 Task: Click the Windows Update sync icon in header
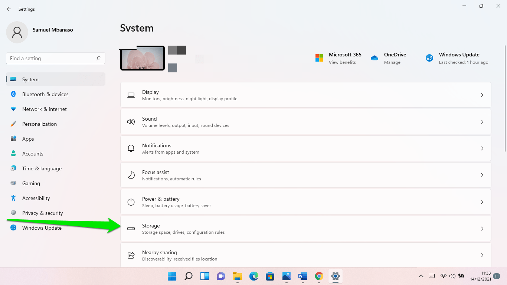coord(429,58)
